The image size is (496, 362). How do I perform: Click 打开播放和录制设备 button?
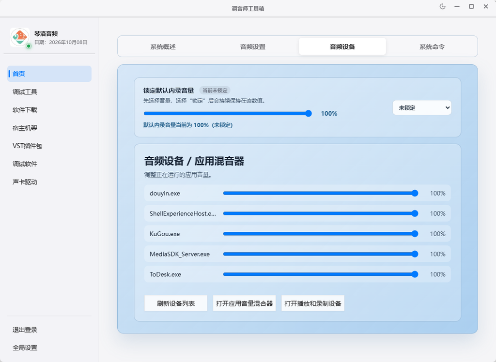coord(313,303)
